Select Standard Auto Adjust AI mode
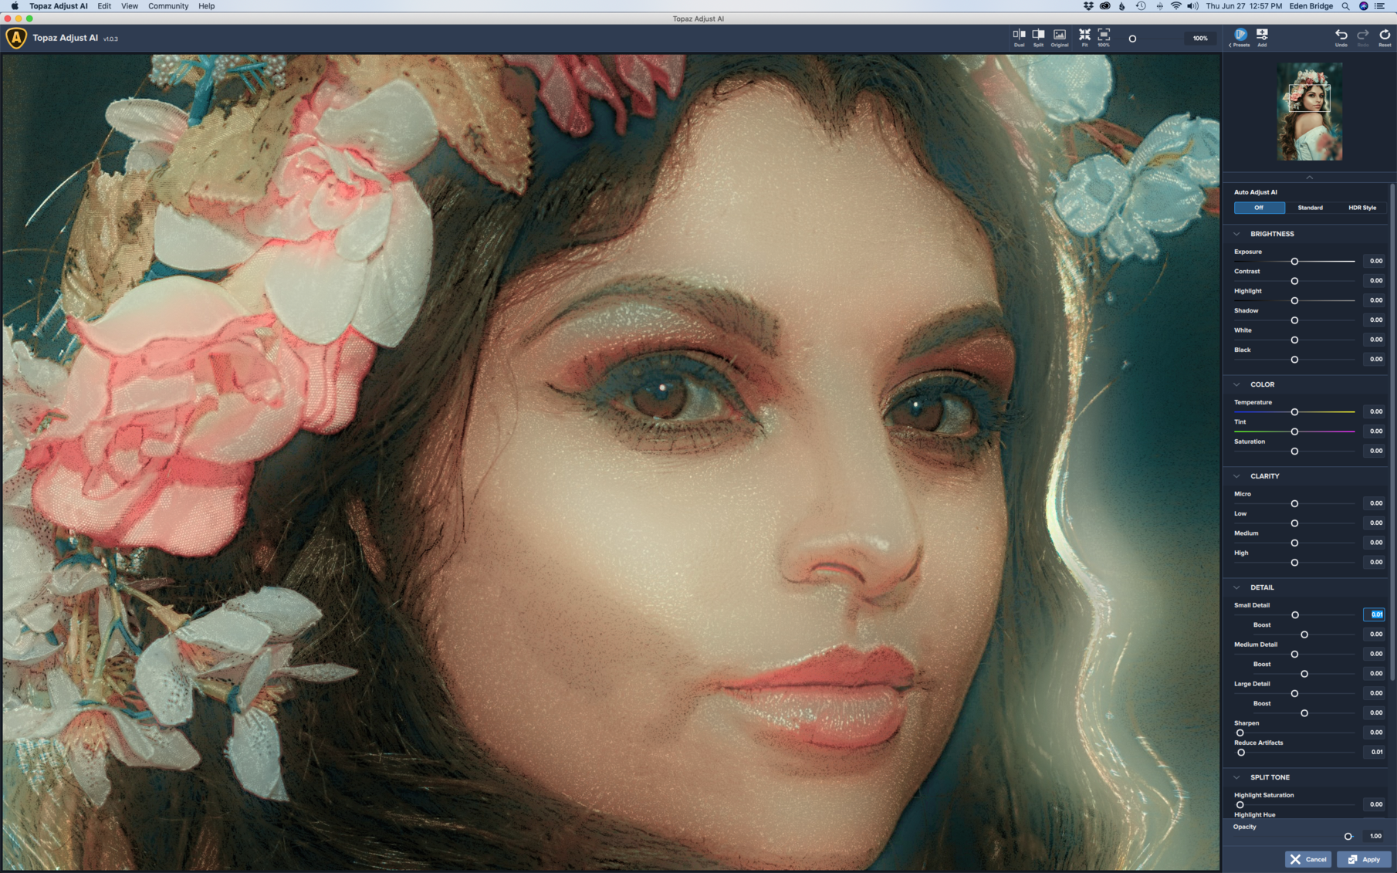The image size is (1397, 873). pos(1310,208)
